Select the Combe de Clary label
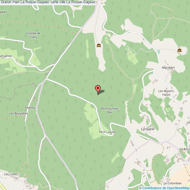Image resolution: width=190 pixels, height=190 pixels. 33,35
